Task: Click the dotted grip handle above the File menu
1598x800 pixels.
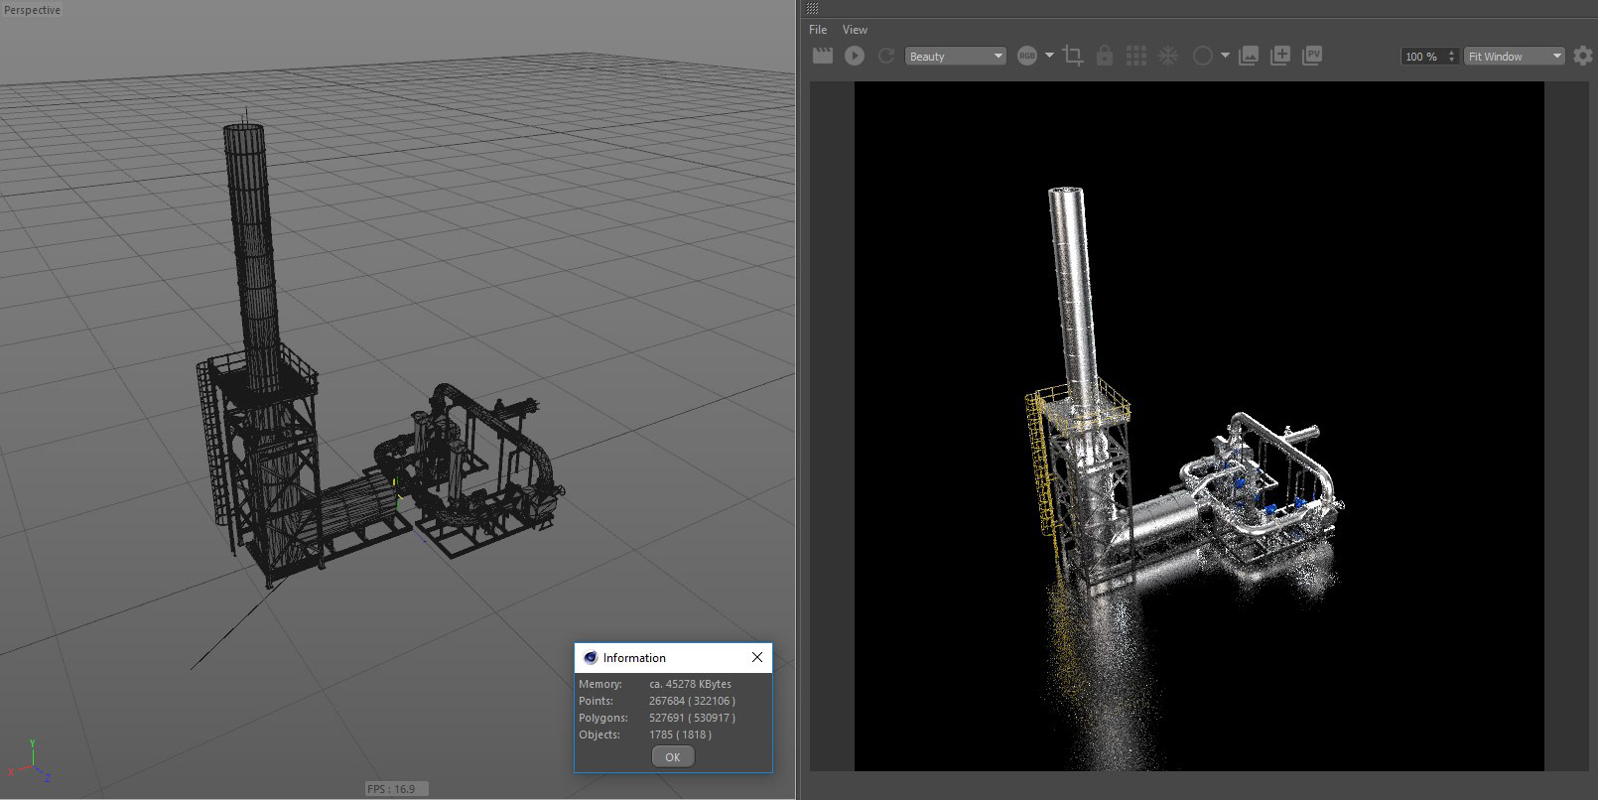Action: tap(812, 8)
